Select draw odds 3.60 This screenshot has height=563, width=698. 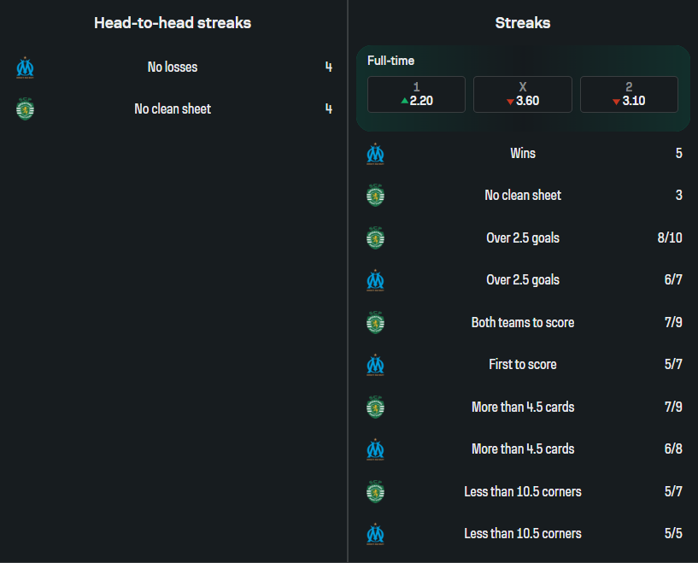pyautogui.click(x=522, y=94)
